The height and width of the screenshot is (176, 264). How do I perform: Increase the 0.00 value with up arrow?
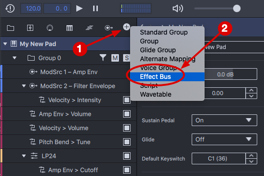251,90
